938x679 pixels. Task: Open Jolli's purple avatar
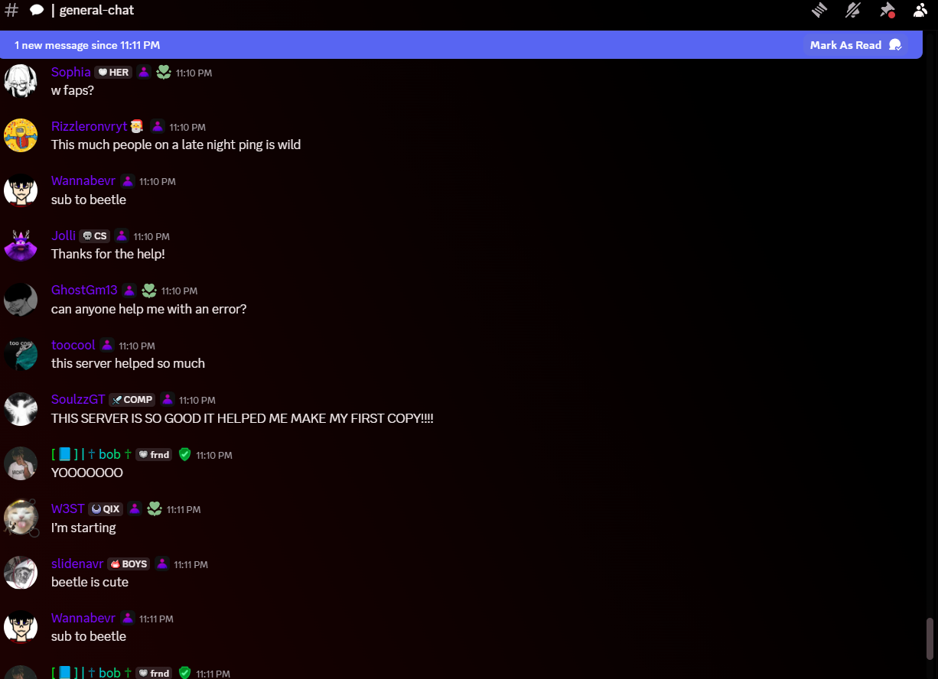click(21, 245)
